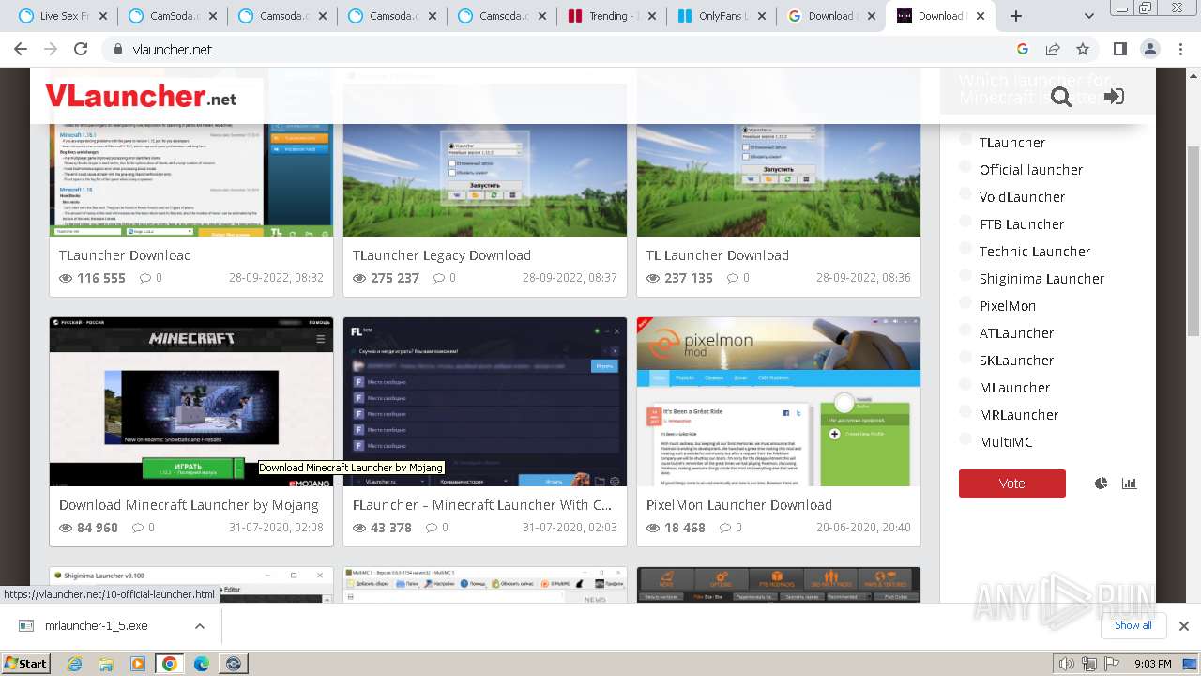Open Download Minecraft Launcher by Mojang link

(x=189, y=505)
